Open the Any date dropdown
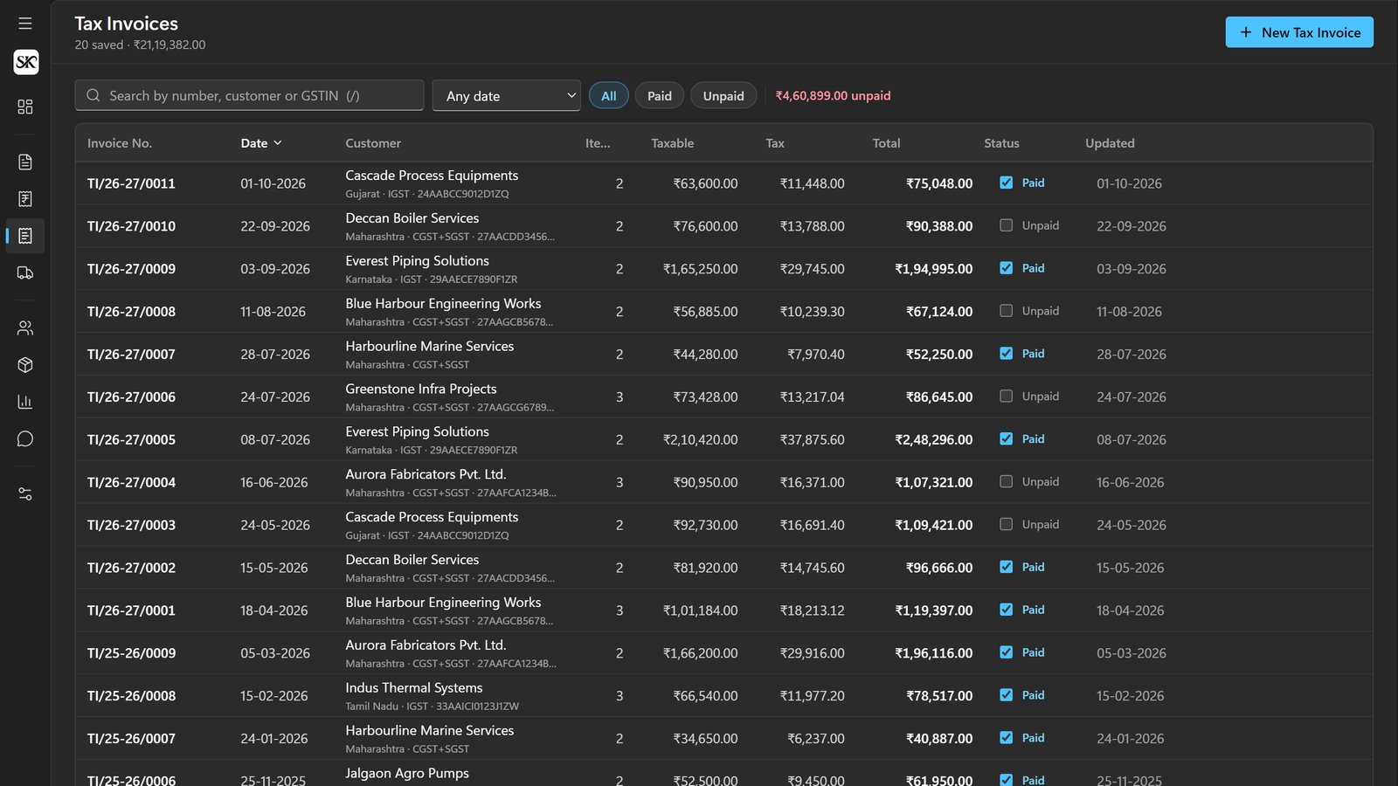 (507, 96)
